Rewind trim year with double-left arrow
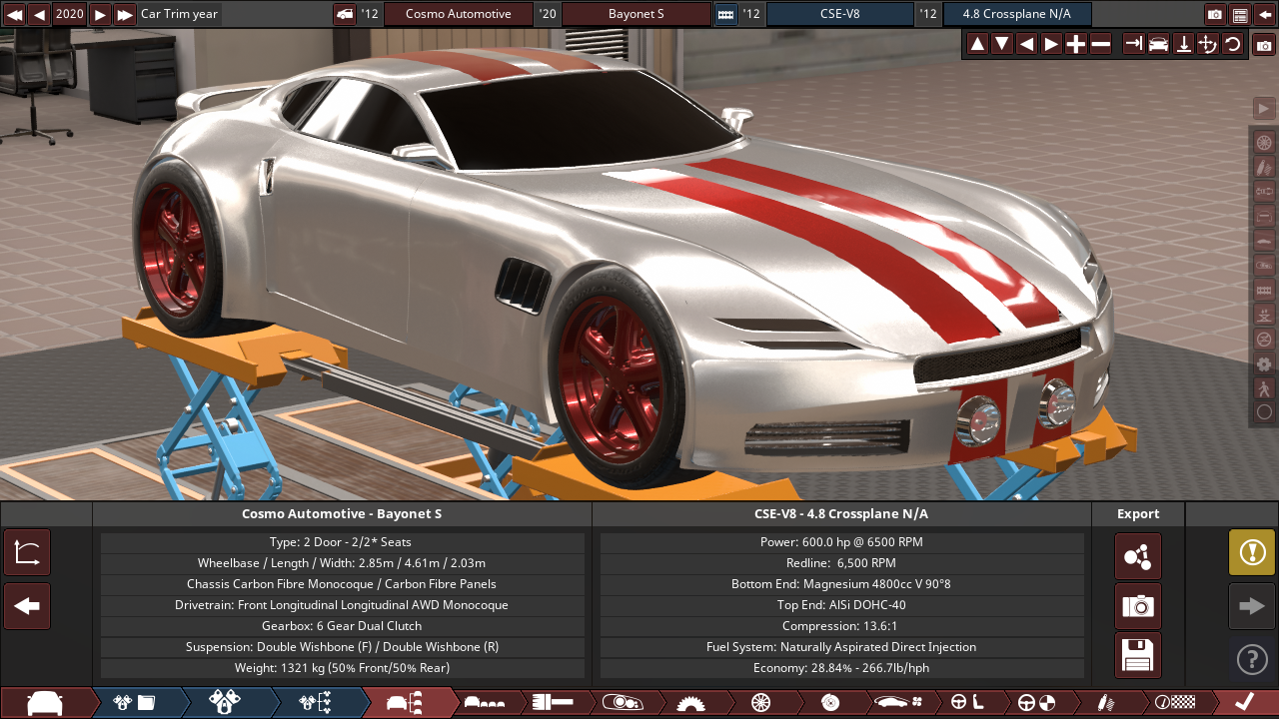Viewport: 1279px width, 719px height. point(14,14)
